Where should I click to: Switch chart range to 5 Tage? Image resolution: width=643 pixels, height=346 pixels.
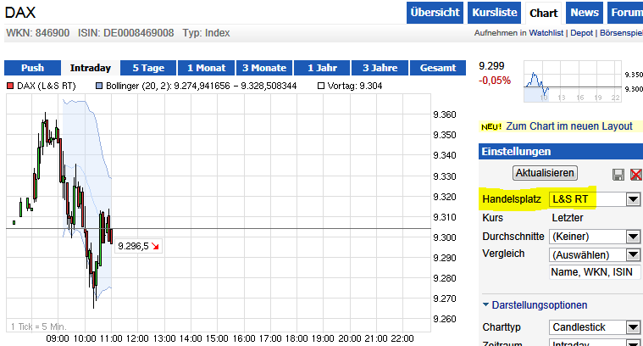[148, 68]
